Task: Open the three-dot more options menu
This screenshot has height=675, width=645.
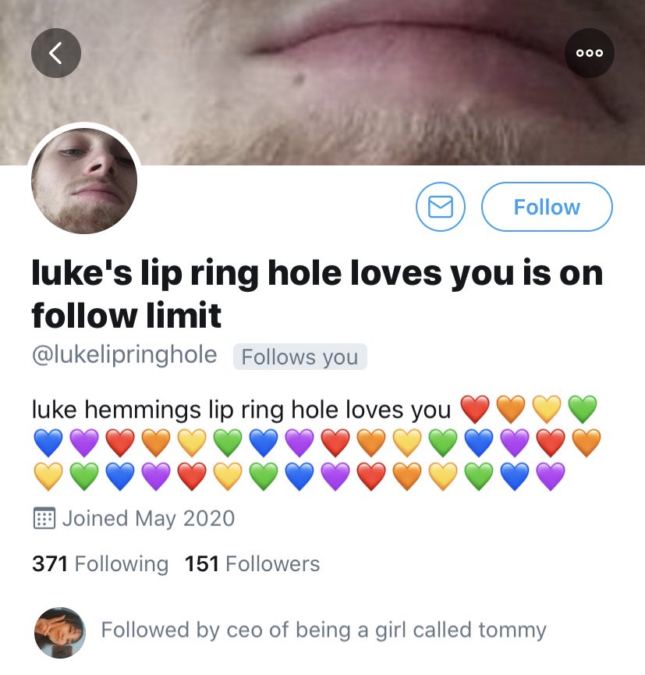Action: click(x=589, y=53)
